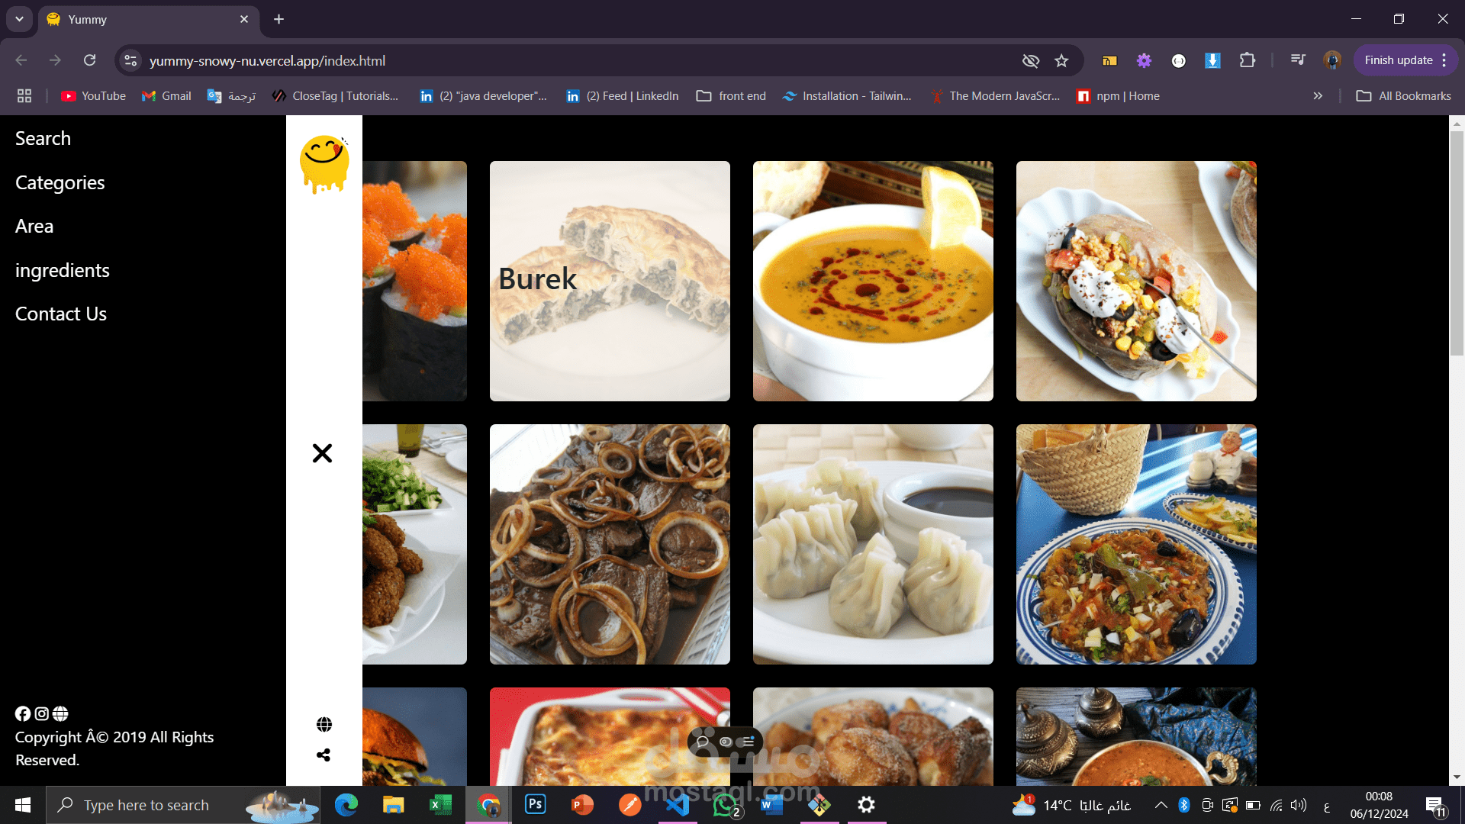
Task: Click the share icon in white sidebar
Action: coord(324,755)
